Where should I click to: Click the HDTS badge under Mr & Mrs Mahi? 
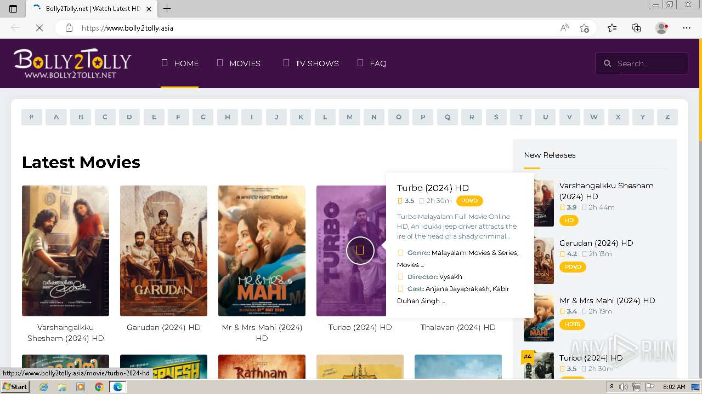[572, 325]
